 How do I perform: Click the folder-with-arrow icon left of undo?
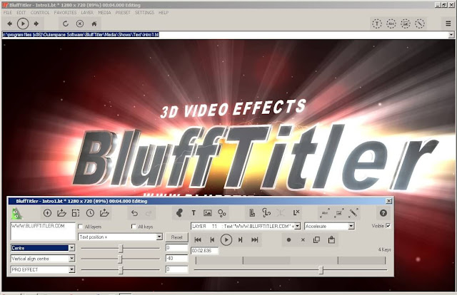(x=104, y=213)
